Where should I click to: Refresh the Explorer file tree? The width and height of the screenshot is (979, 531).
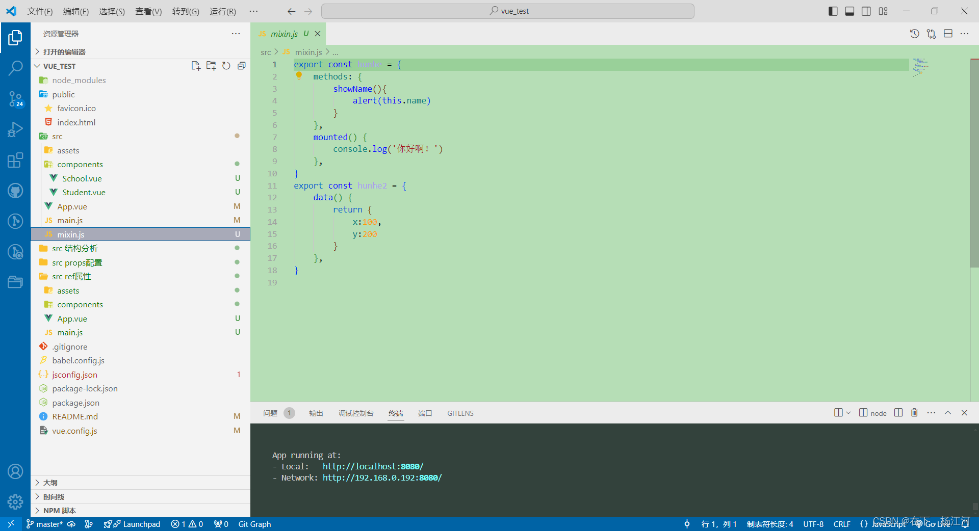pyautogui.click(x=226, y=66)
